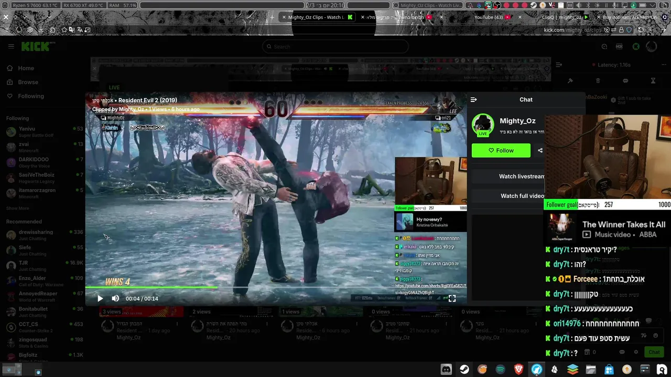Screen dimensions: 671x377
Task: Open file manager from taskbar
Action: 591,369
